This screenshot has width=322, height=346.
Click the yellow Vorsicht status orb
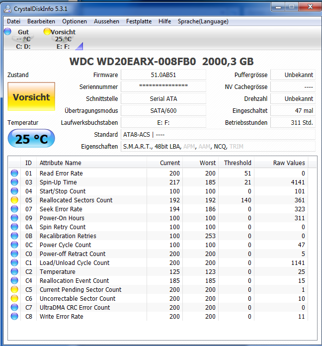tap(47, 31)
